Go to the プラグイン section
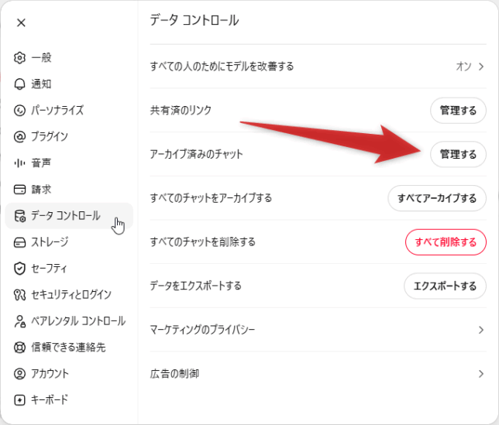The width and height of the screenshot is (499, 425). [69, 137]
